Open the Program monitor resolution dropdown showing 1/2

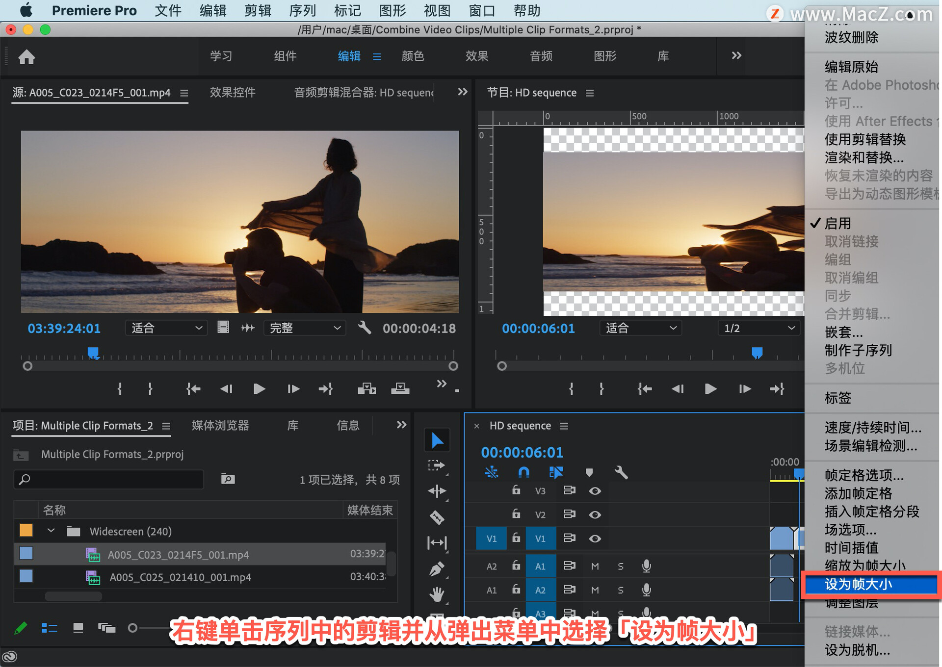[x=759, y=328]
